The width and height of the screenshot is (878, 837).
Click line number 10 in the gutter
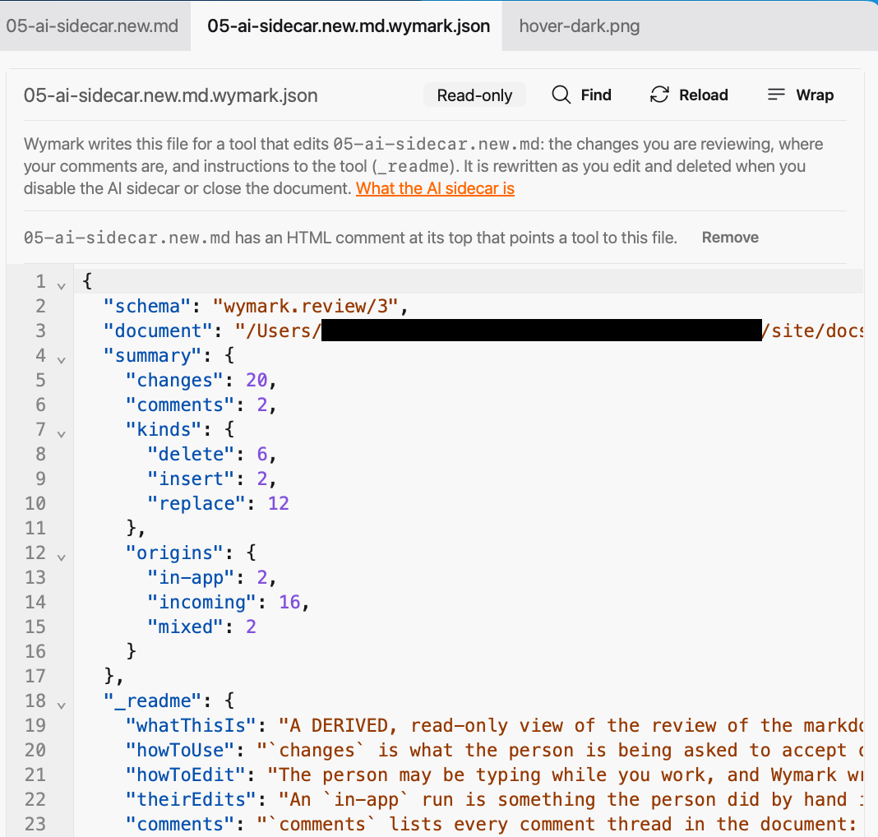pyautogui.click(x=35, y=502)
